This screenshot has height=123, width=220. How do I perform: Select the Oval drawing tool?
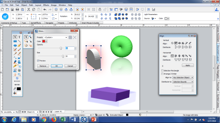(x=15, y=45)
